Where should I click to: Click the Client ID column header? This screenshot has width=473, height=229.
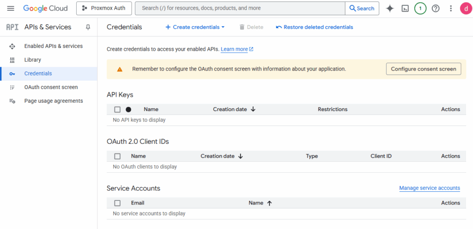click(x=381, y=156)
